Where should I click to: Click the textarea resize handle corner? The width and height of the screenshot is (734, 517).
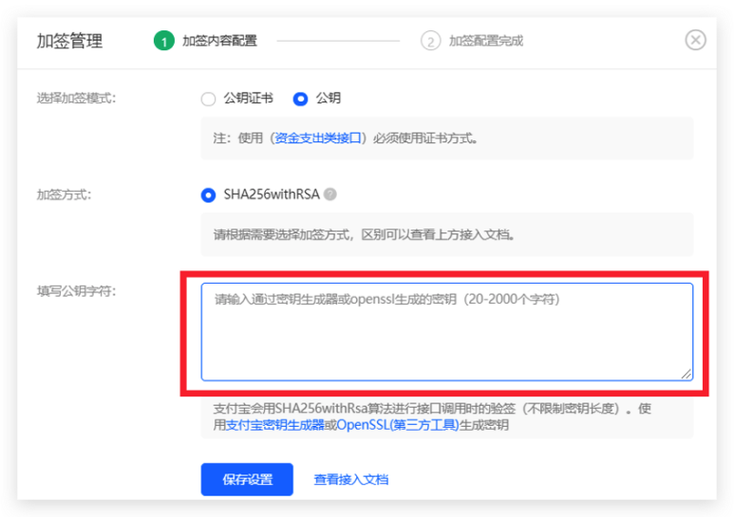pos(687,374)
